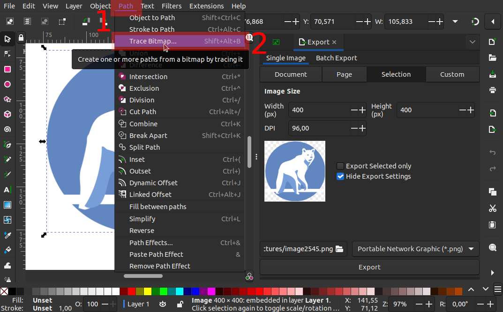Show the previous palette row
The height and width of the screenshot is (312, 503).
click(x=471, y=289)
